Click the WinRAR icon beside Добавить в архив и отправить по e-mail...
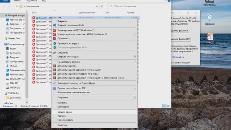231x130 pixels. point(55,74)
